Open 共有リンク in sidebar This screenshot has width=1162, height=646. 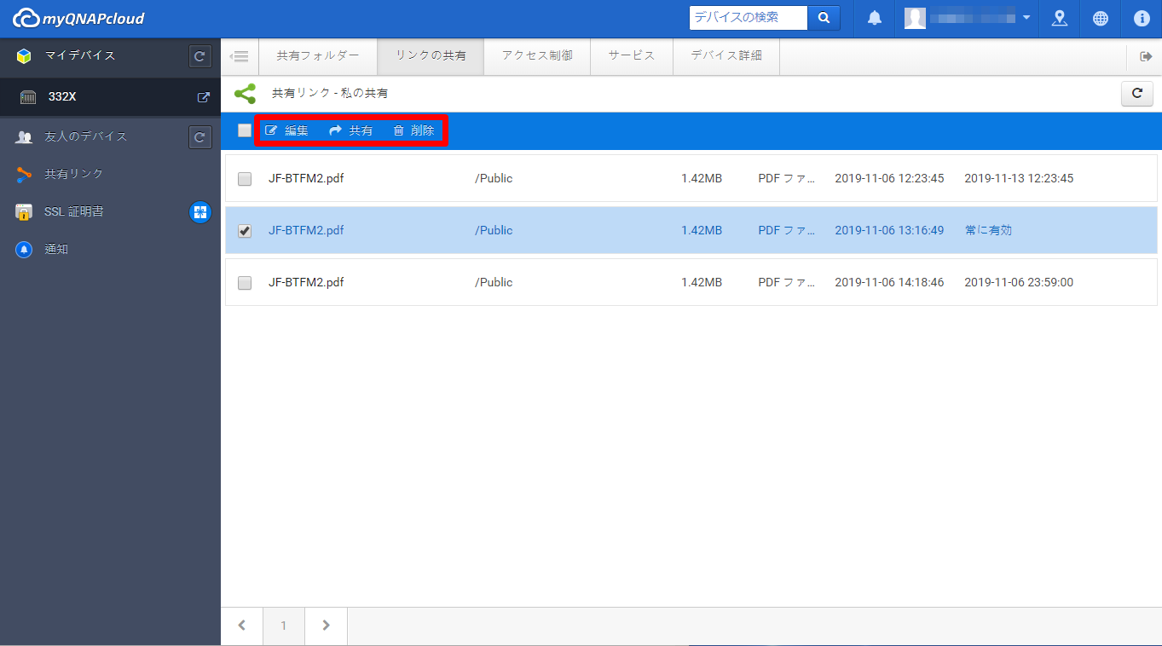(74, 174)
